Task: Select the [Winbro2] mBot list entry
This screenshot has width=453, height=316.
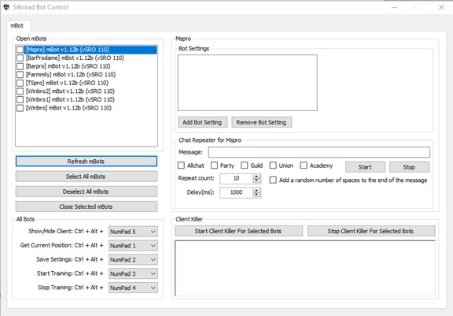Action: 70,91
